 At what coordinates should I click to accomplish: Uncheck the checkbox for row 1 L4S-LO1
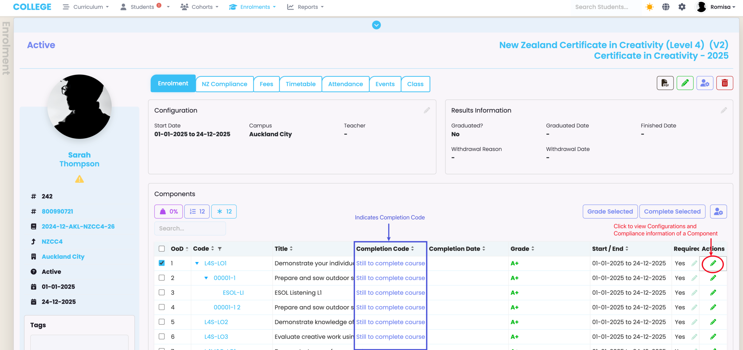(162, 263)
